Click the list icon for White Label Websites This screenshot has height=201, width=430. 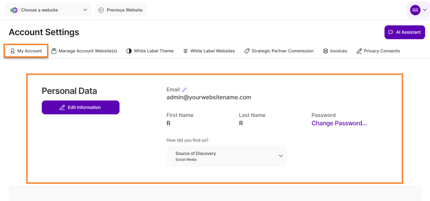[185, 51]
